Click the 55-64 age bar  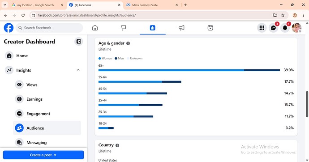click(140, 82)
